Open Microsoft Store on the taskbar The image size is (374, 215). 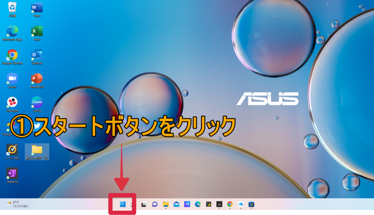251,204
